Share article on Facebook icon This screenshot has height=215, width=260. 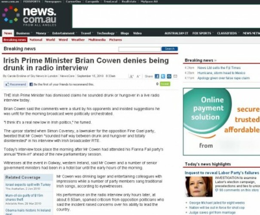click(157, 76)
